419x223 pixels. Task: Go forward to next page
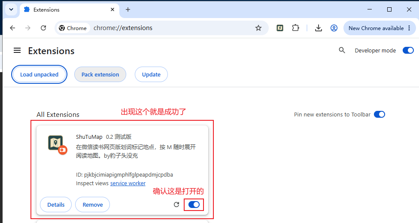[28, 28]
